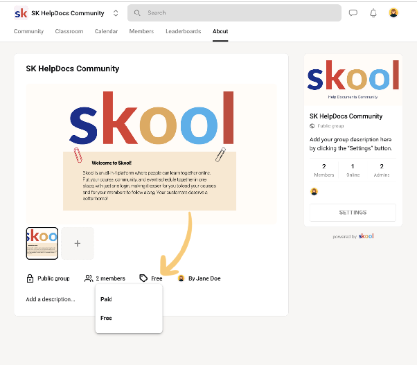Viewport: 417px width, 365px height.
Task: Switch to the Calendar tab
Action: 106,31
